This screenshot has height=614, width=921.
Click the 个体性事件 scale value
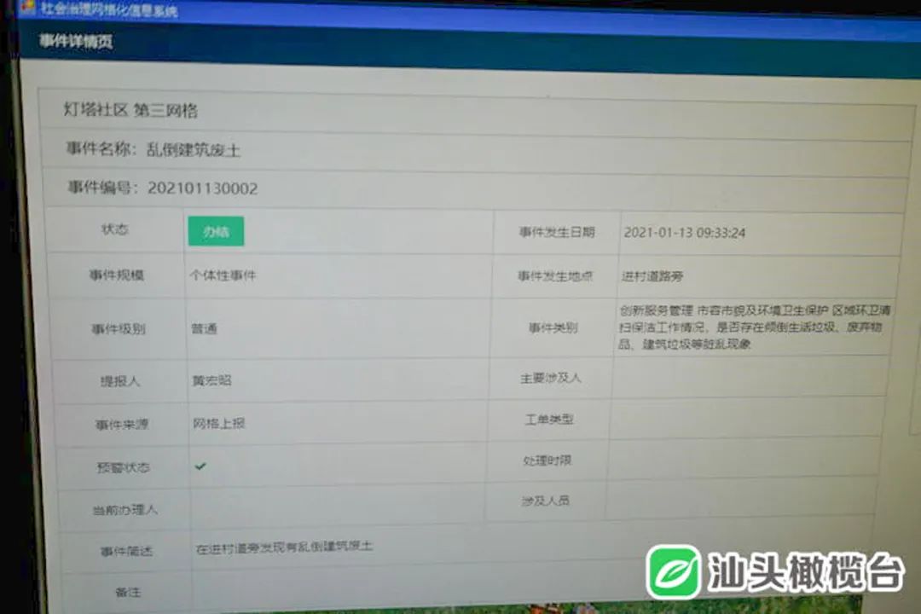223,275
